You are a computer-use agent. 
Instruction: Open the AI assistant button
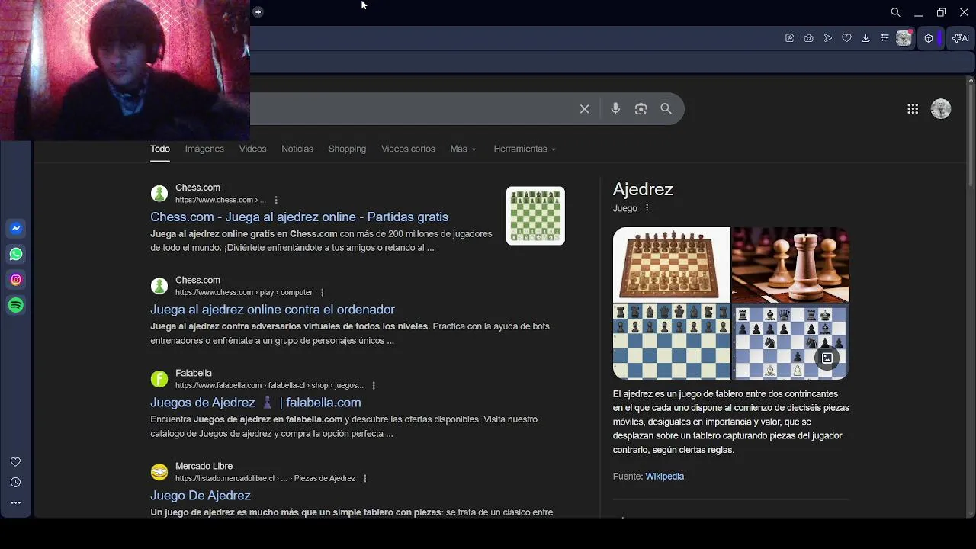point(961,38)
